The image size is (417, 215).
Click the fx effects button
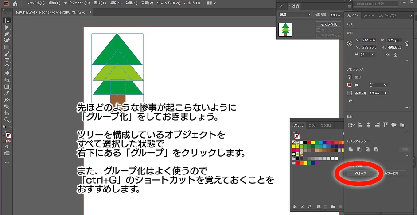coord(351,101)
